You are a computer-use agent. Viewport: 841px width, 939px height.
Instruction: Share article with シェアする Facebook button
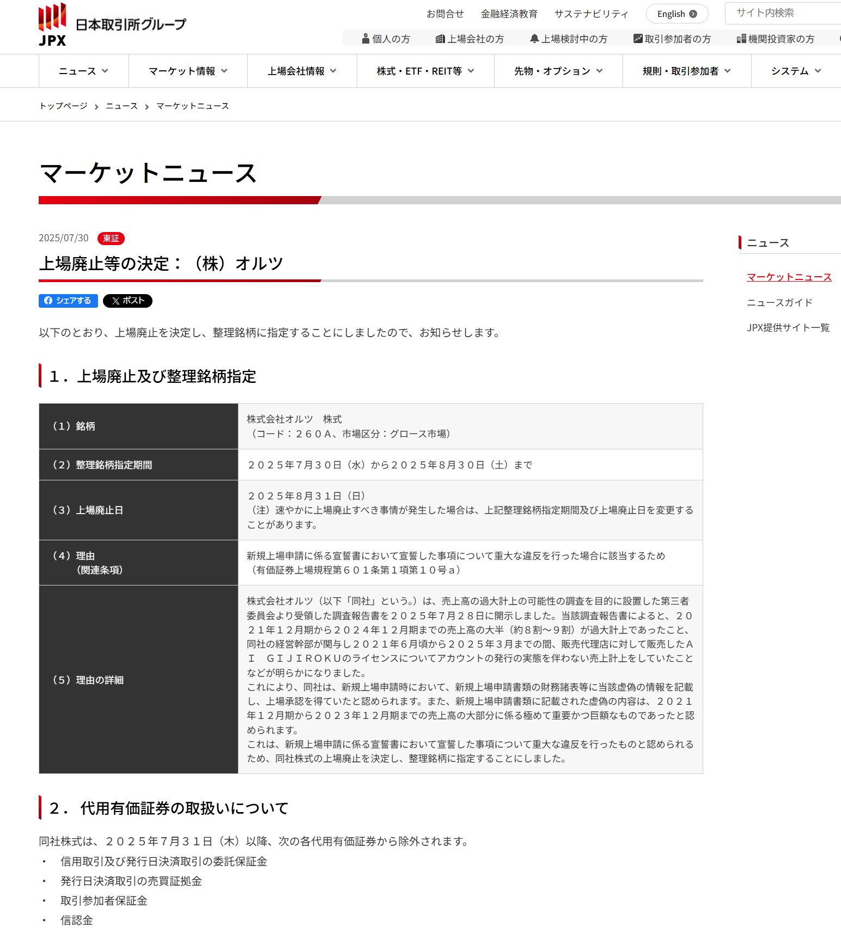tap(68, 301)
